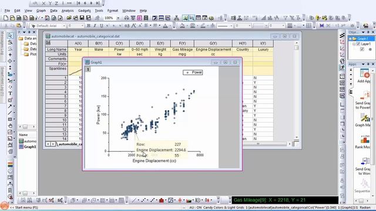The width and height of the screenshot is (376, 211).
Task: Open the fill pattern dropdown
Action: pyautogui.click(x=295, y=26)
